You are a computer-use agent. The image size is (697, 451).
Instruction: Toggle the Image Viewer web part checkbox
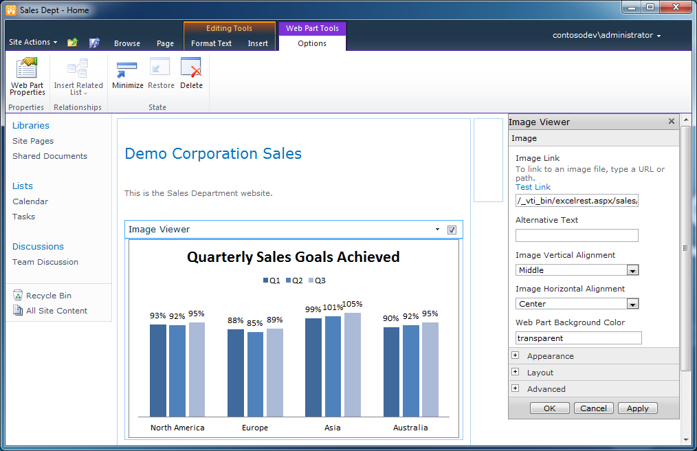pos(452,230)
